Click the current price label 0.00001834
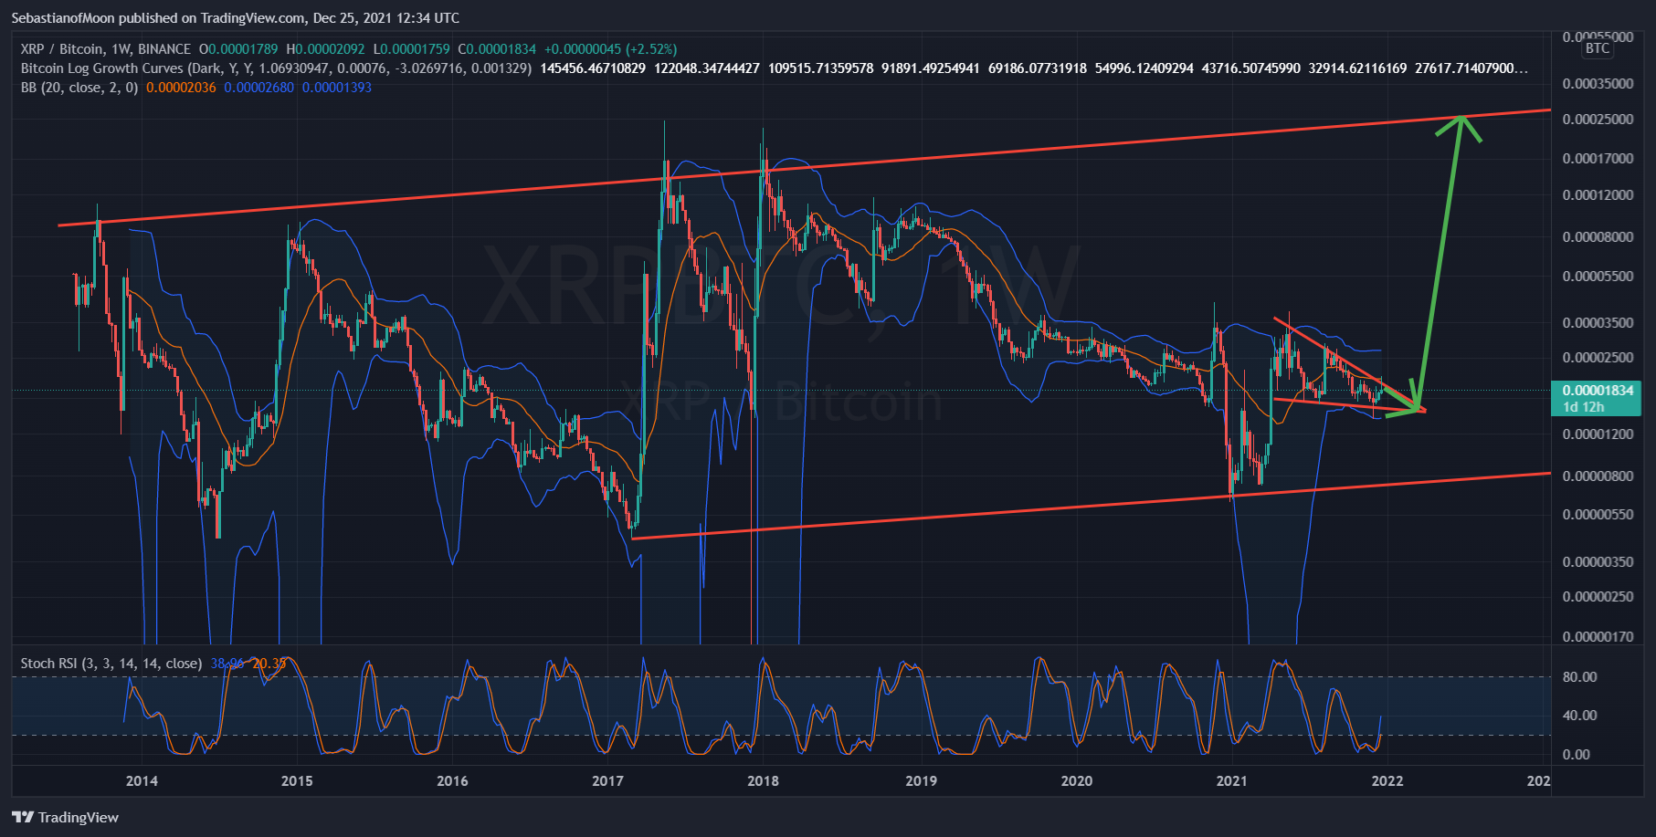 click(x=1598, y=391)
